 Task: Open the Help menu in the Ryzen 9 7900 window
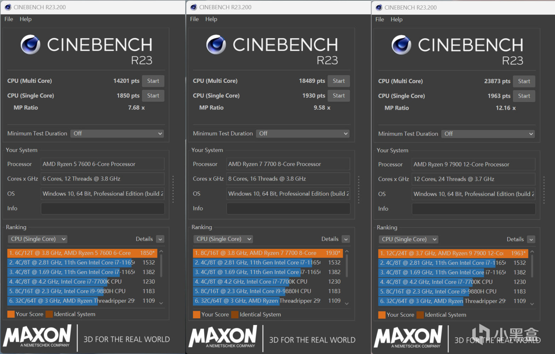397,19
